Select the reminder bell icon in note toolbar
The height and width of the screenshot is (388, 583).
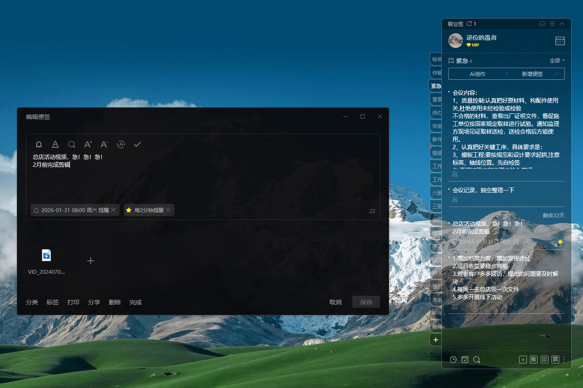[39, 144]
